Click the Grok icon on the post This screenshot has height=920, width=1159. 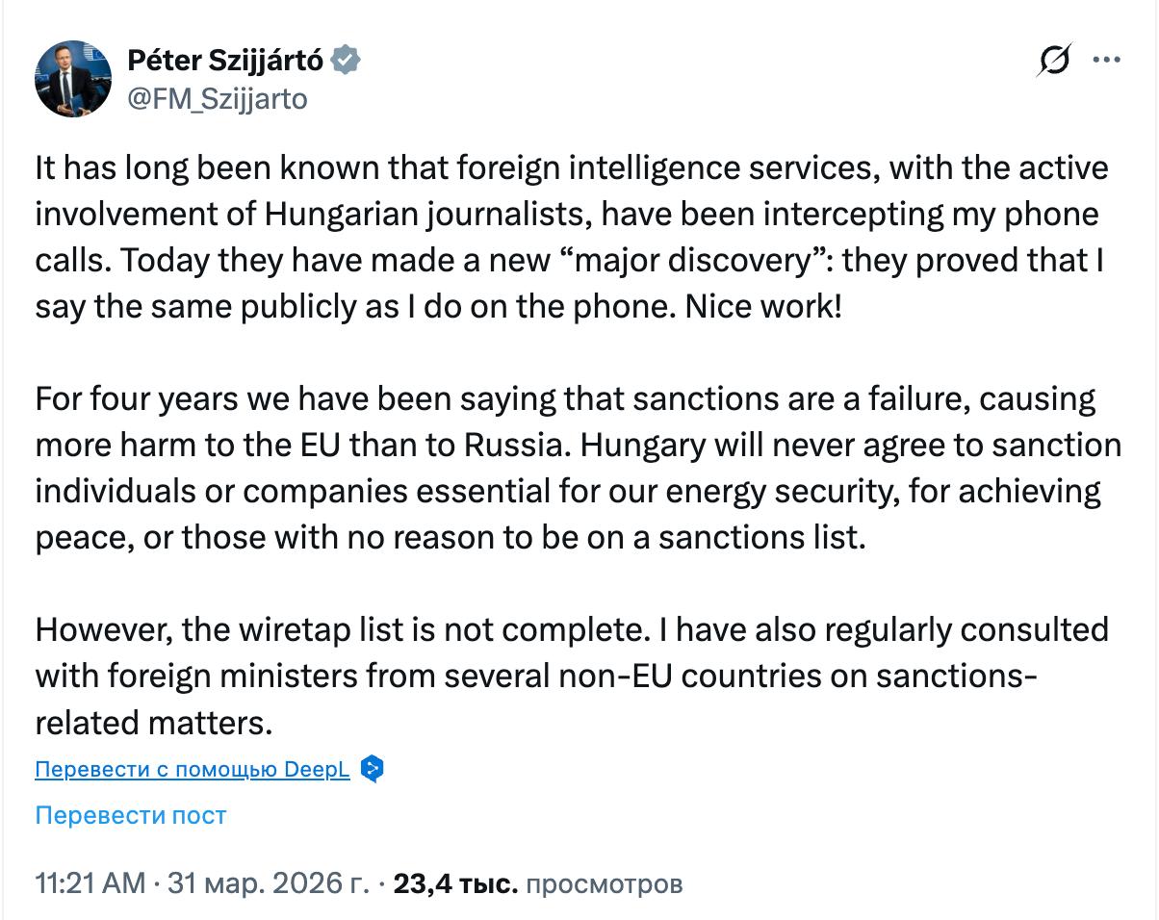(x=1054, y=61)
